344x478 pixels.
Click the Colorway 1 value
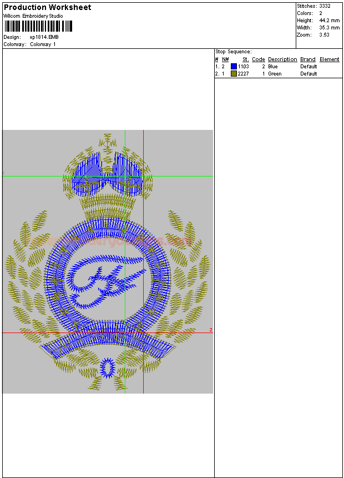click(x=43, y=44)
